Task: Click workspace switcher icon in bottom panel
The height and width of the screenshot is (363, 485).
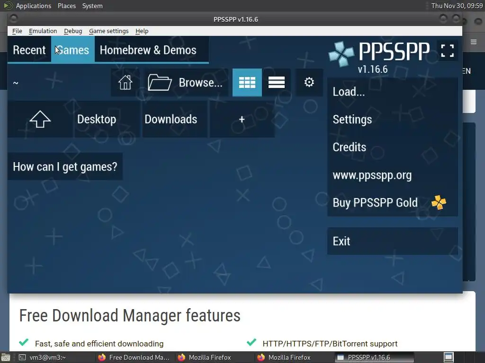Action: click(449, 357)
